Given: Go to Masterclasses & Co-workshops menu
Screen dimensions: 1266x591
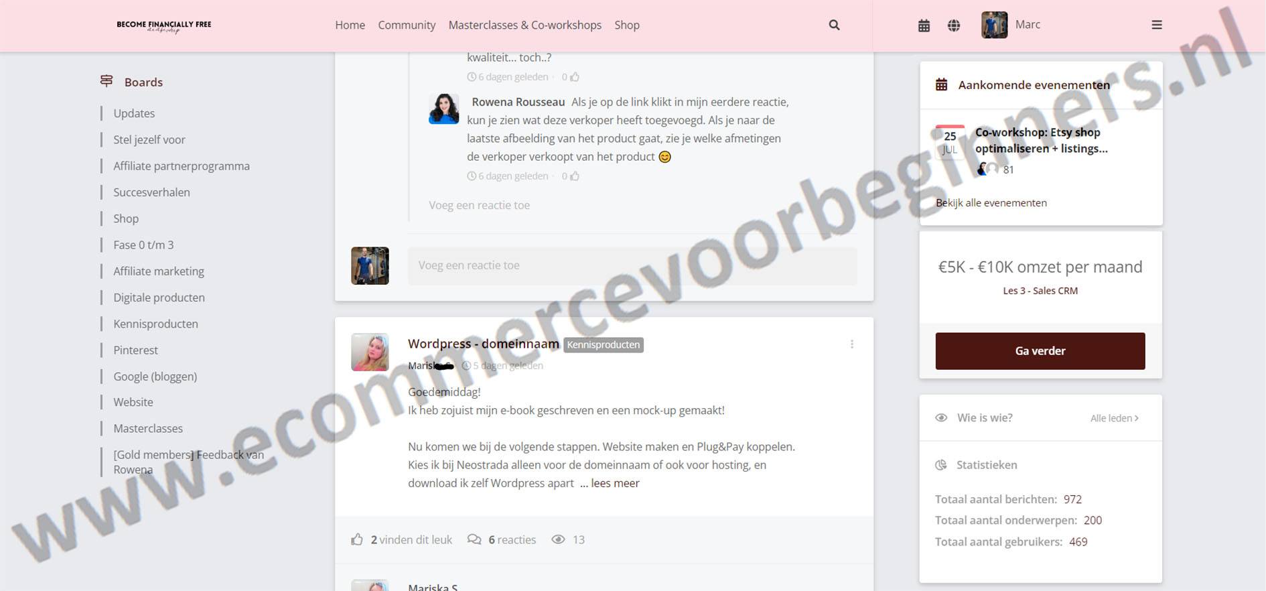Looking at the screenshot, I should (x=524, y=25).
